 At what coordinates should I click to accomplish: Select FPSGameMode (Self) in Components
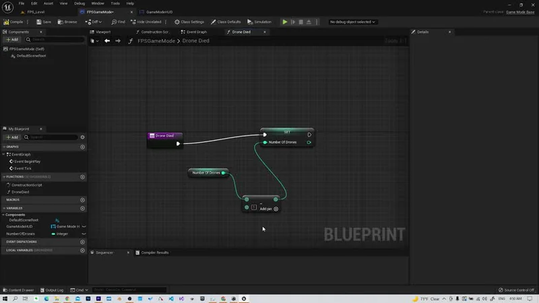tap(27, 48)
